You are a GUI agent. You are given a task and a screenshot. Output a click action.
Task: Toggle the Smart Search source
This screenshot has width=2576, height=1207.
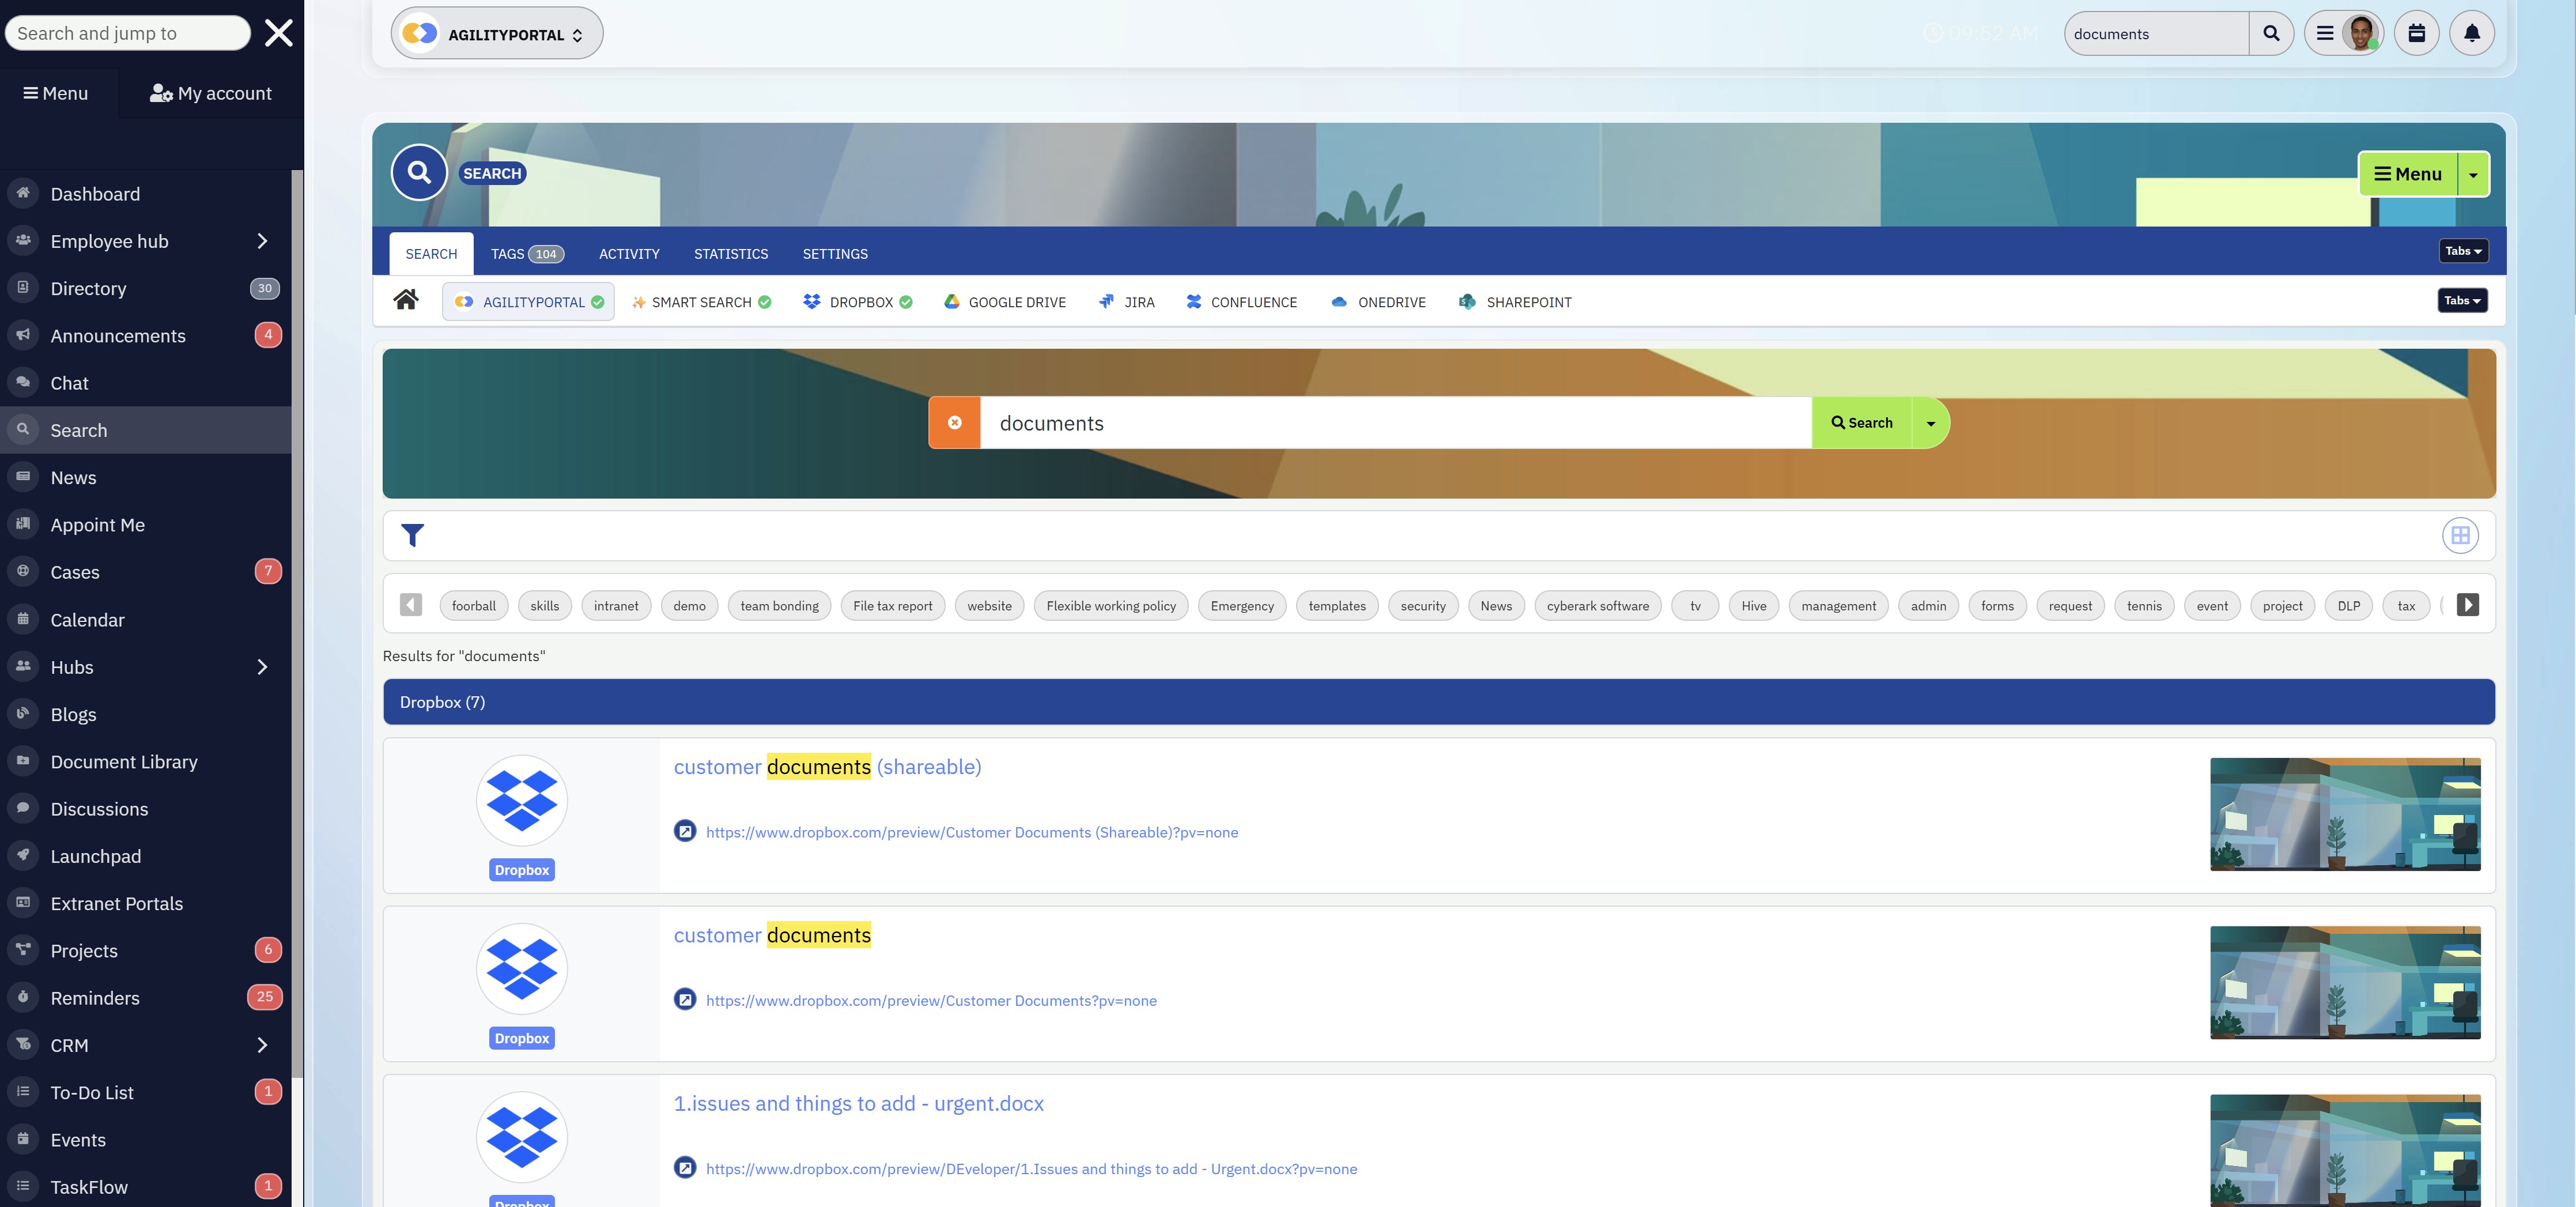701,302
